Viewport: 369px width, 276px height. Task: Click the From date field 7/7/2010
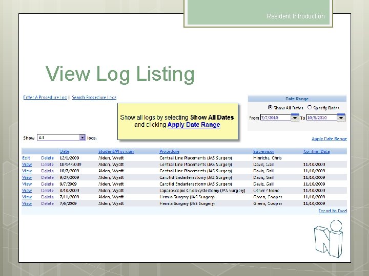tap(275, 118)
